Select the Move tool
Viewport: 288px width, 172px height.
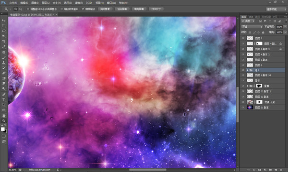tap(4, 21)
